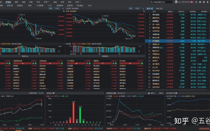Open the BC电池 concept card header

coord(131,61)
